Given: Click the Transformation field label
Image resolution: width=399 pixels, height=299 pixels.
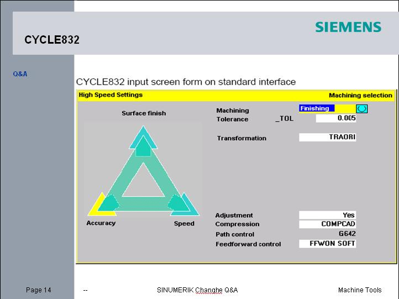Looking at the screenshot, I should point(242,138).
